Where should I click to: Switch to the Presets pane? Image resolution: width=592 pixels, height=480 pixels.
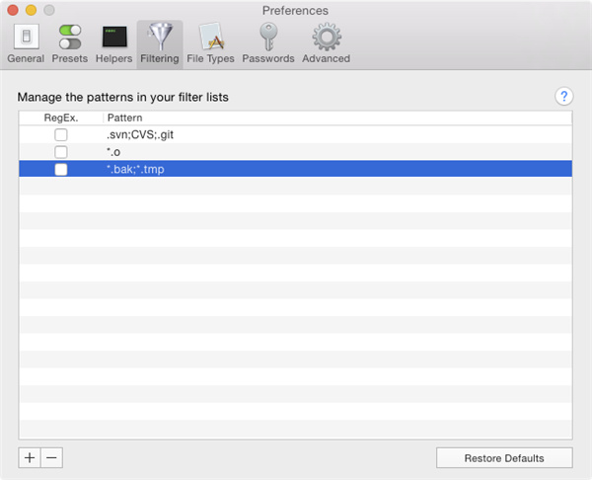click(x=70, y=43)
